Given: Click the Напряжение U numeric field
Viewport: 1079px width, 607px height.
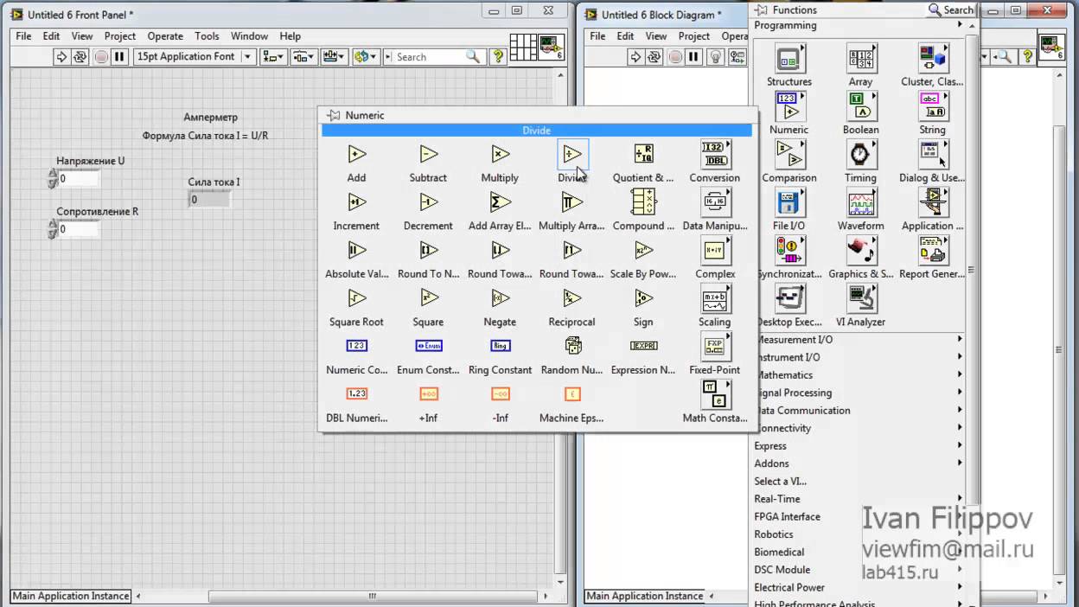Looking at the screenshot, I should (x=79, y=179).
